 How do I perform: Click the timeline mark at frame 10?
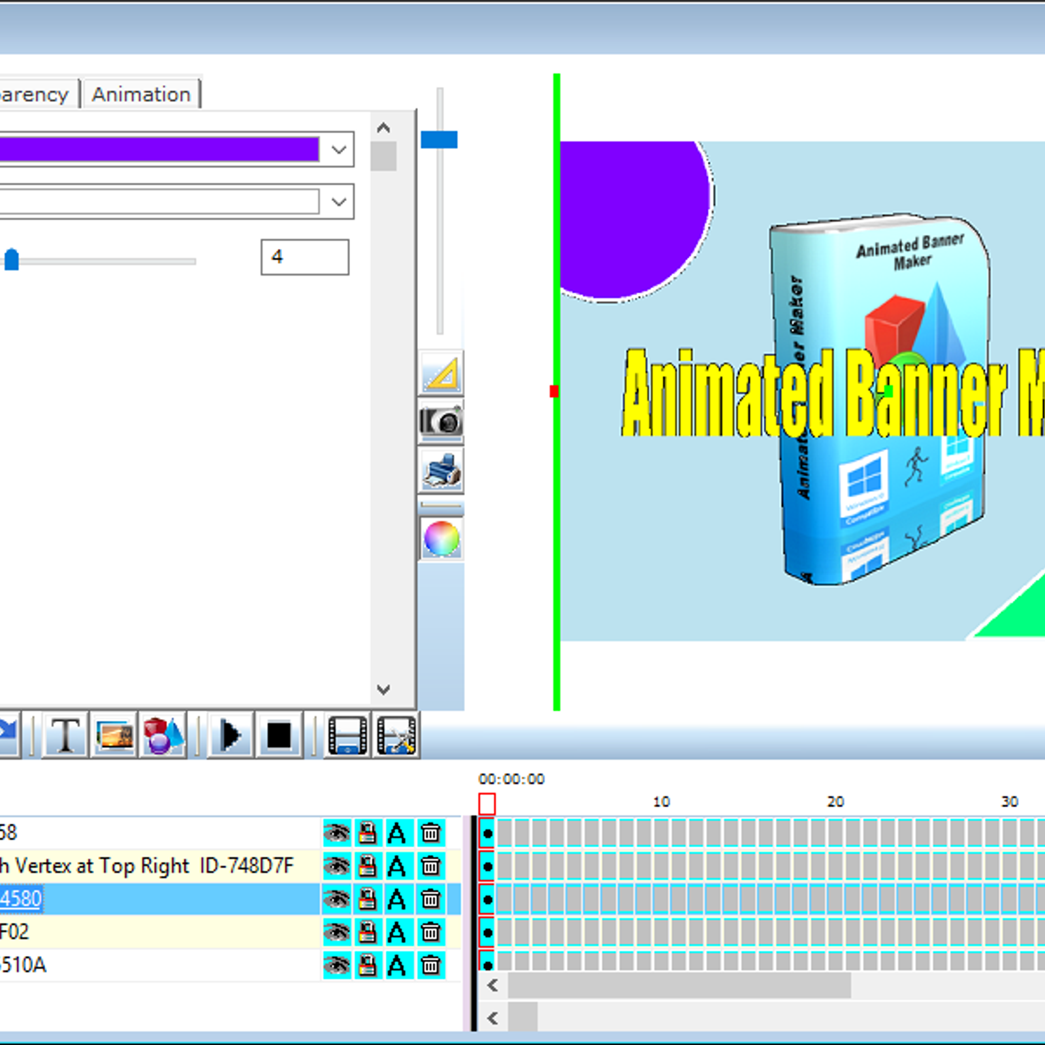(x=661, y=802)
